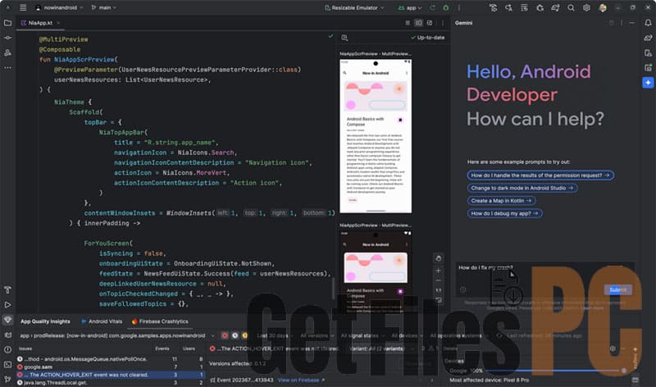Toggle non-fatal issues filter
This screenshot has height=387, width=656.
point(244,335)
